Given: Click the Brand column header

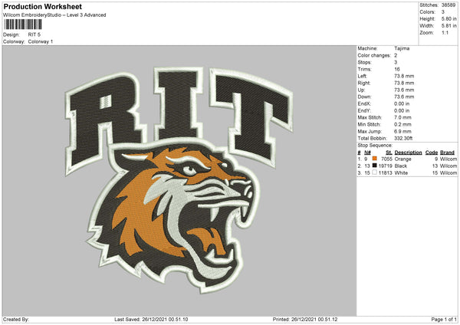Looking at the screenshot, I should pos(448,153).
